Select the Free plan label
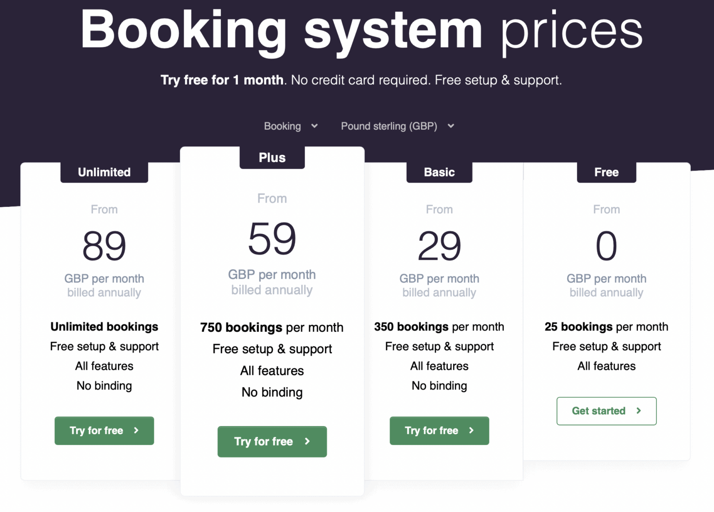The image size is (714, 512). click(606, 172)
